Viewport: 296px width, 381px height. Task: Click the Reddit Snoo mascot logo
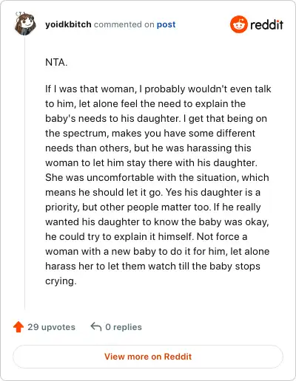tap(239, 24)
